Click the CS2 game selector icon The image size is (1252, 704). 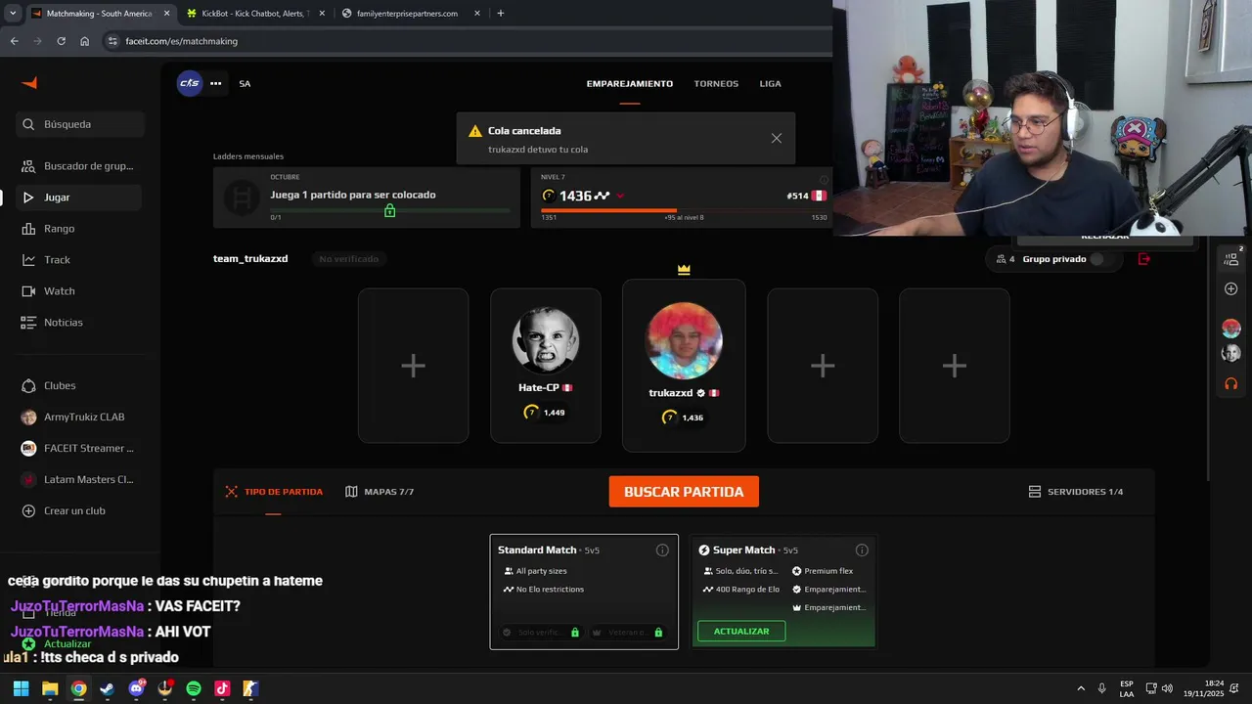[x=190, y=83]
